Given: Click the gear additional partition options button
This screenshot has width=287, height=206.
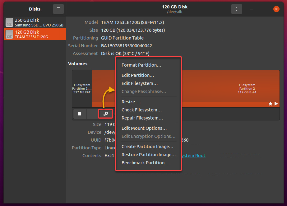Looking at the screenshot, I should click(106, 114).
